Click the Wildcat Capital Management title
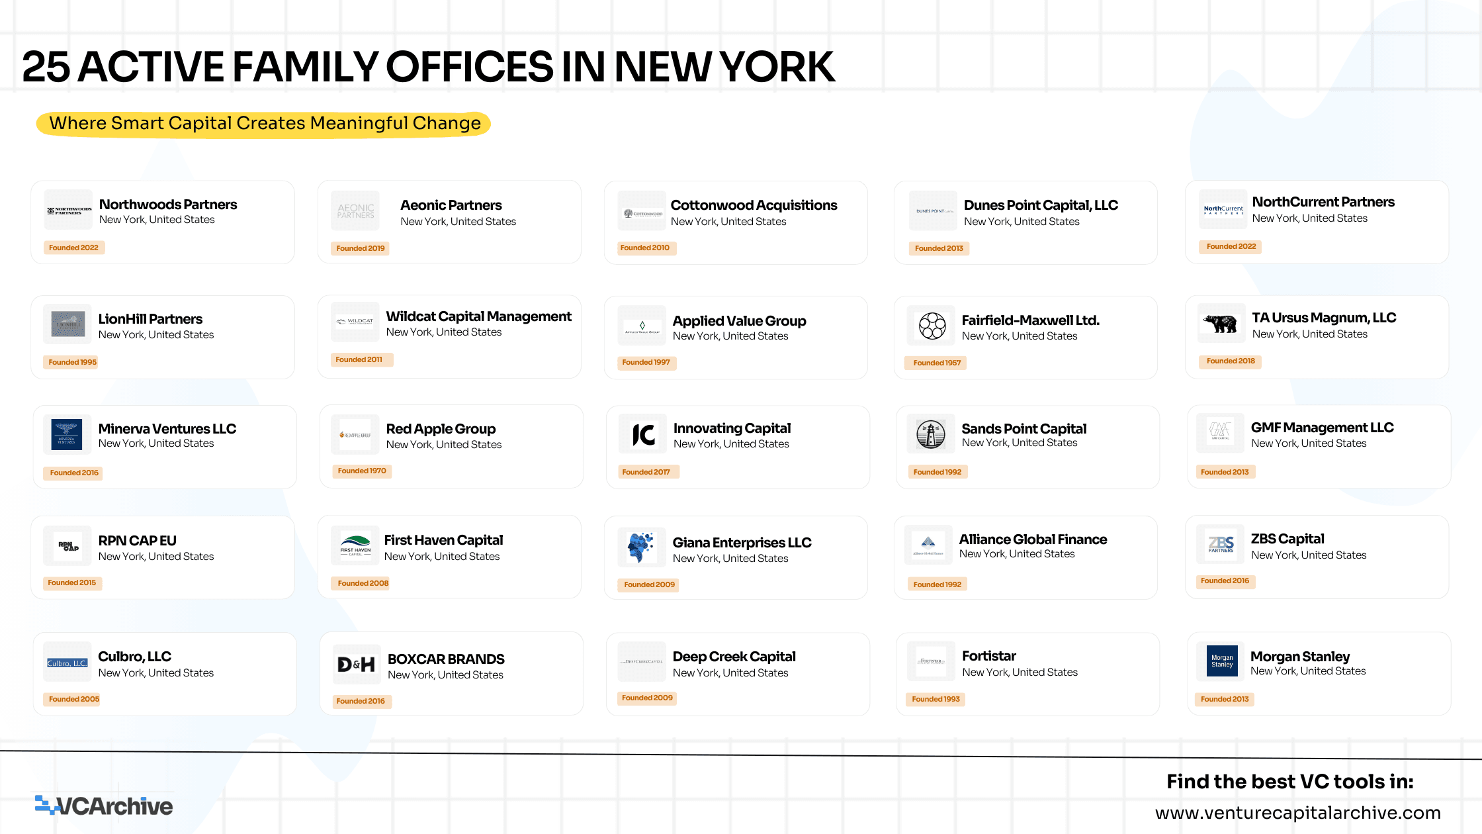Screen dimensions: 1482x834 (x=478, y=316)
